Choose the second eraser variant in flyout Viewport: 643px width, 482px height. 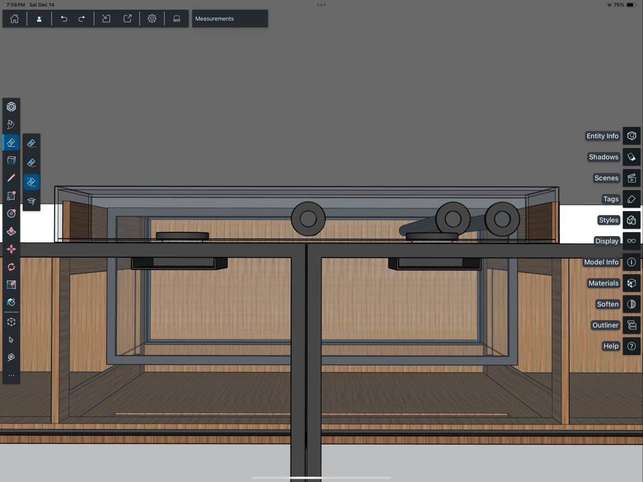tap(31, 163)
